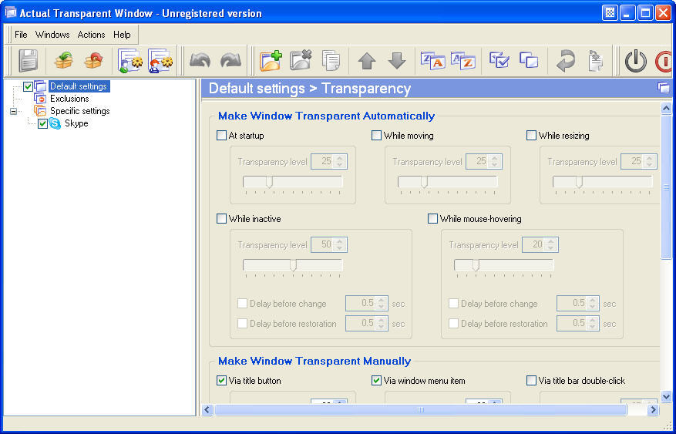Enable At startup transparency

click(221, 136)
